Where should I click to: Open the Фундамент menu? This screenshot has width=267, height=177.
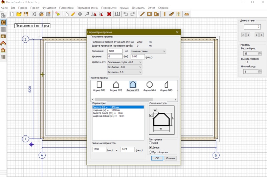tap(49, 8)
